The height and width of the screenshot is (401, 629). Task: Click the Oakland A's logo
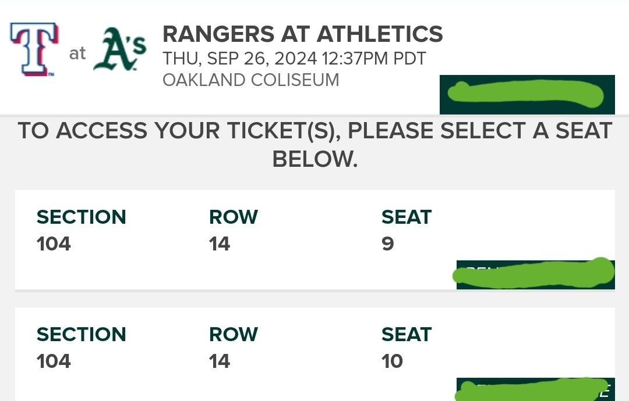tap(120, 49)
